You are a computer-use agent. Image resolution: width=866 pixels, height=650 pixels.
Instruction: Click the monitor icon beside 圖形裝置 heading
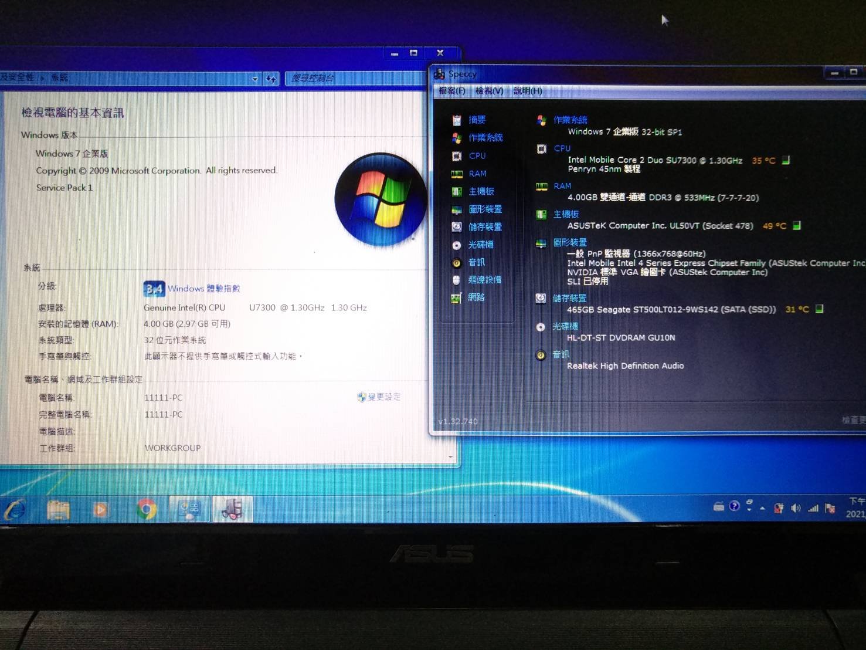click(x=541, y=243)
